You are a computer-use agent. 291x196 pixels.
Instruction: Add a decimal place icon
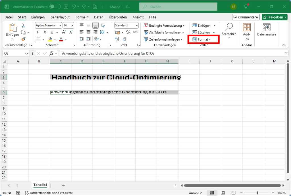click(117, 39)
